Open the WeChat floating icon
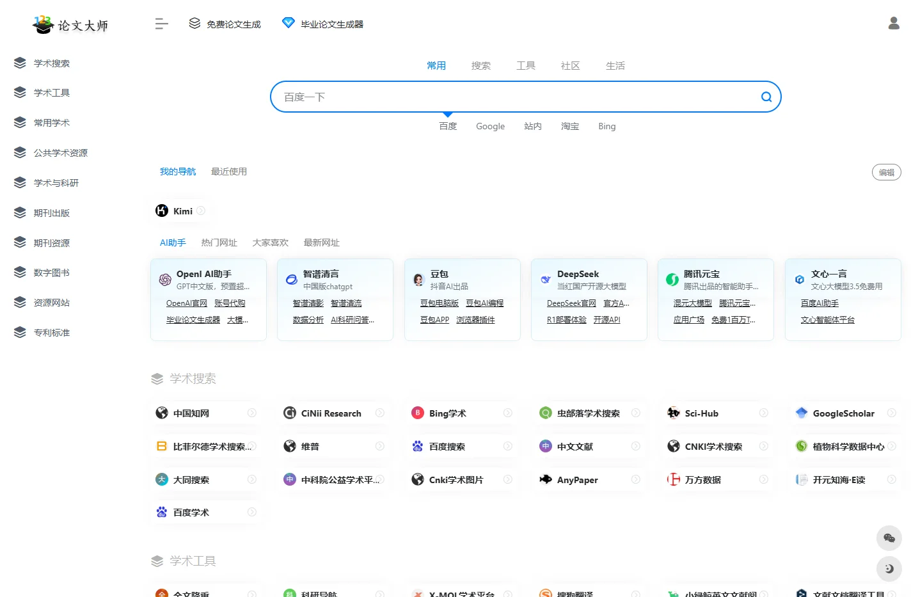Screen dimensions: 911x597 (x=889, y=538)
